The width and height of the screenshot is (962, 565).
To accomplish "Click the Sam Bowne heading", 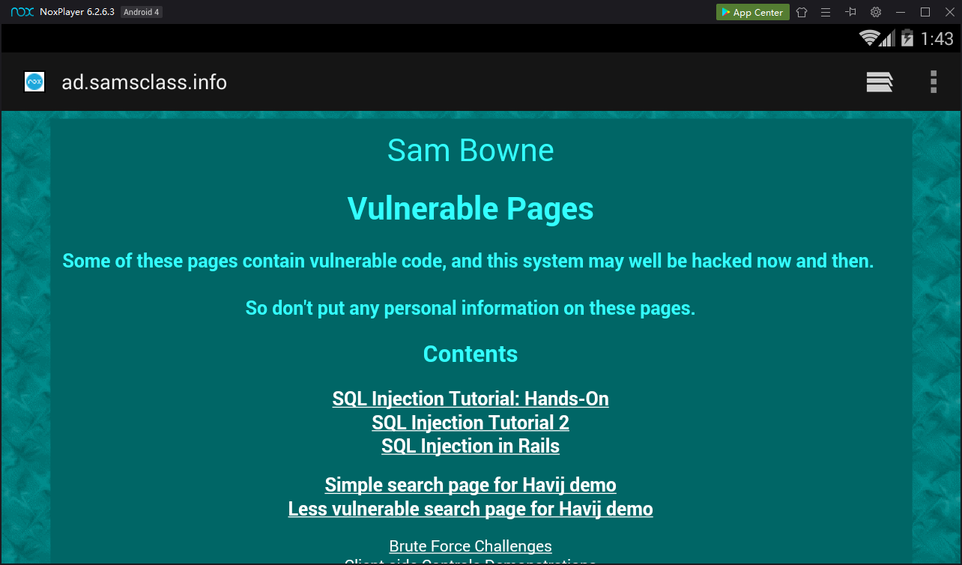I will tap(471, 151).
